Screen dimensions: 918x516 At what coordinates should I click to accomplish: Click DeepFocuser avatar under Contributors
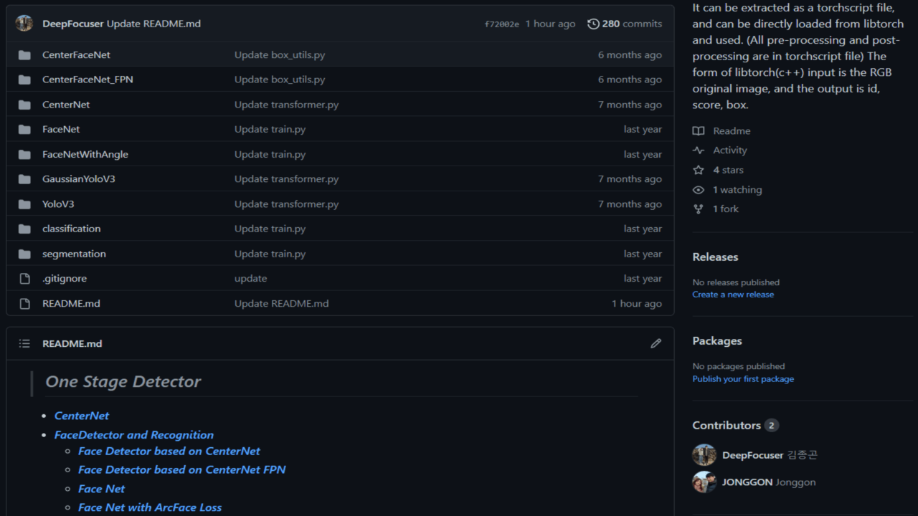point(704,455)
